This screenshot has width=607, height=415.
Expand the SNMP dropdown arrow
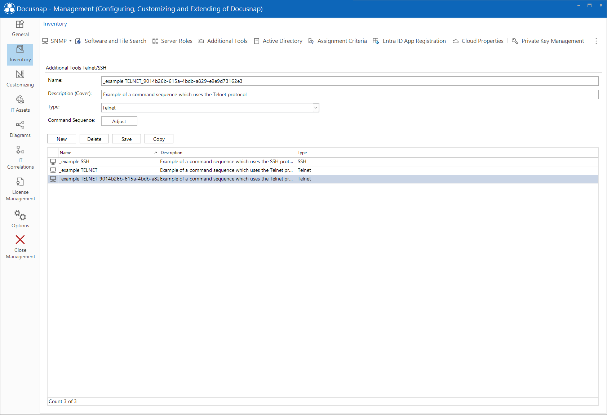70,41
